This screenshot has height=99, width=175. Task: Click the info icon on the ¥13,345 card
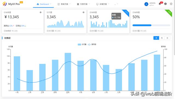click(41, 12)
